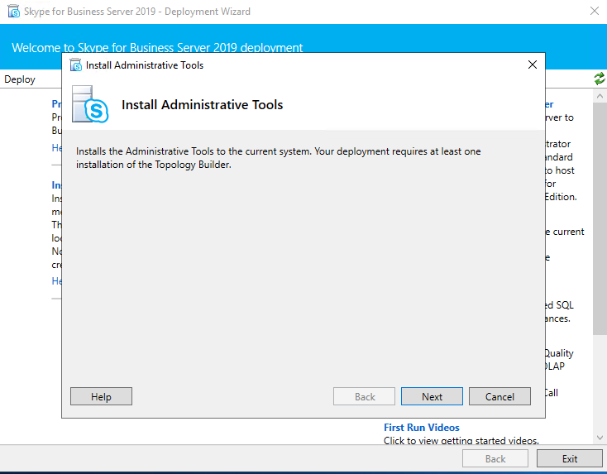This screenshot has height=474, width=607.
Task: Click the green refresh arrows icon
Action: pos(600,79)
